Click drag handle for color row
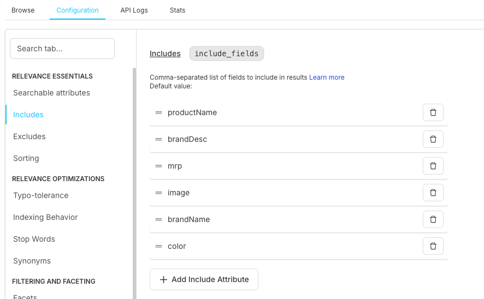 pyautogui.click(x=158, y=246)
